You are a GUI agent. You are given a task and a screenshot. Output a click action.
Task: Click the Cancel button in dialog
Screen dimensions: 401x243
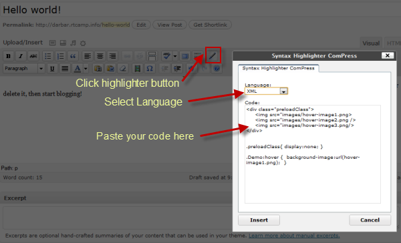370,220
